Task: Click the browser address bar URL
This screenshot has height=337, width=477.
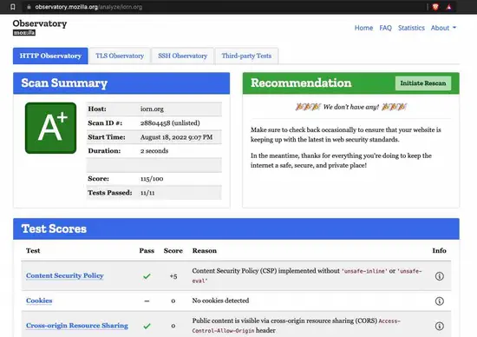Action: click(x=88, y=7)
